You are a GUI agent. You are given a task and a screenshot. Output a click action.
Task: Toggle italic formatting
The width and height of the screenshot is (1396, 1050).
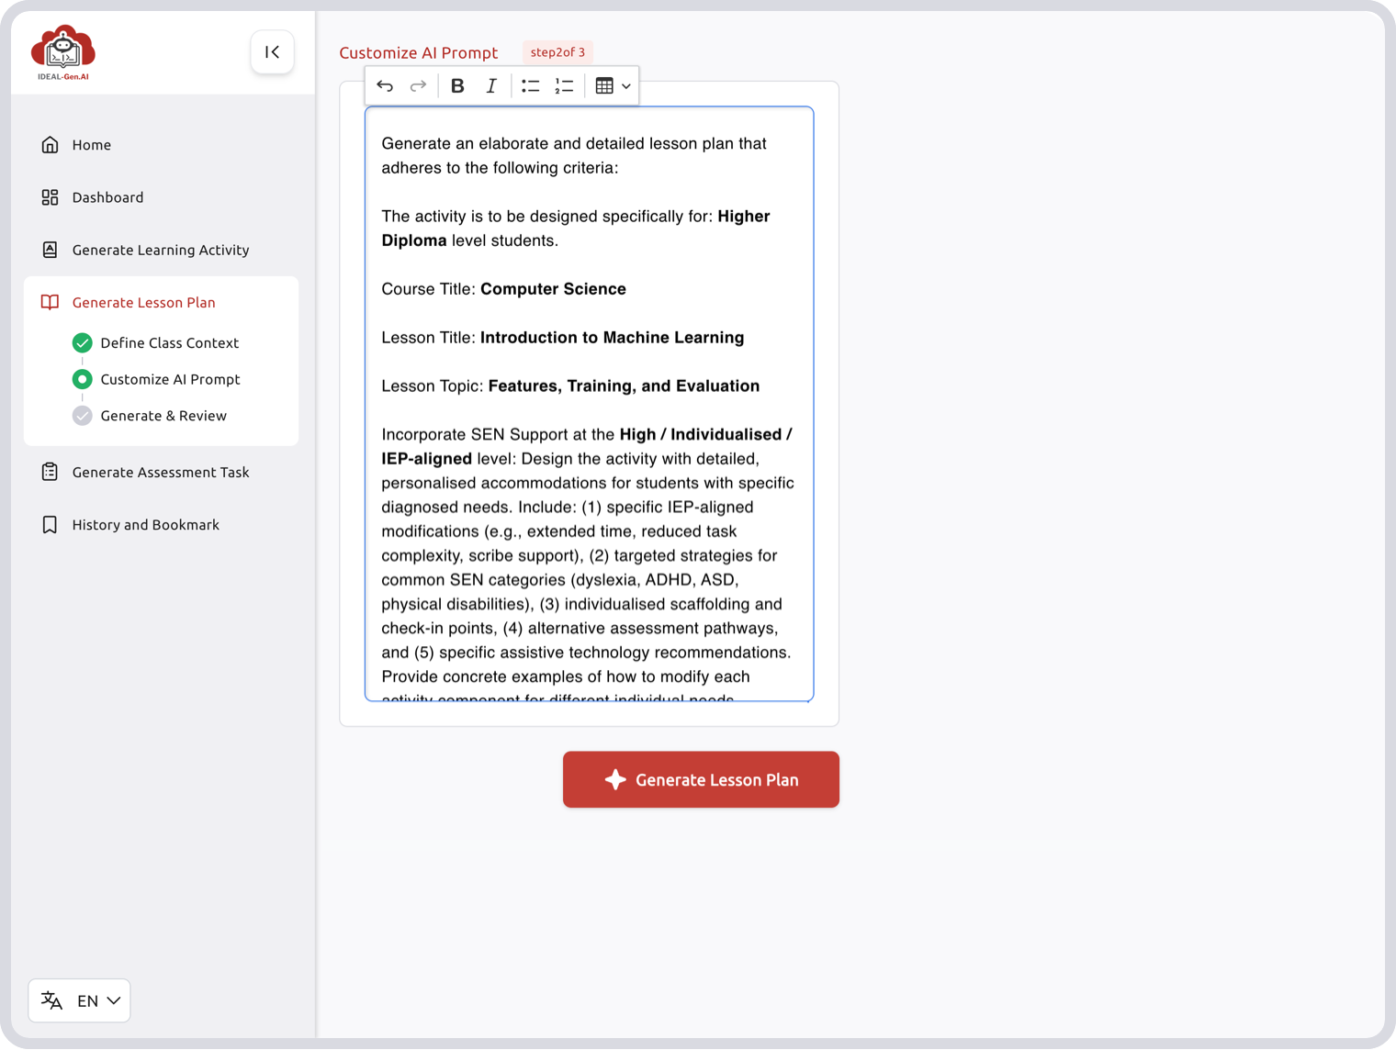[x=491, y=86]
